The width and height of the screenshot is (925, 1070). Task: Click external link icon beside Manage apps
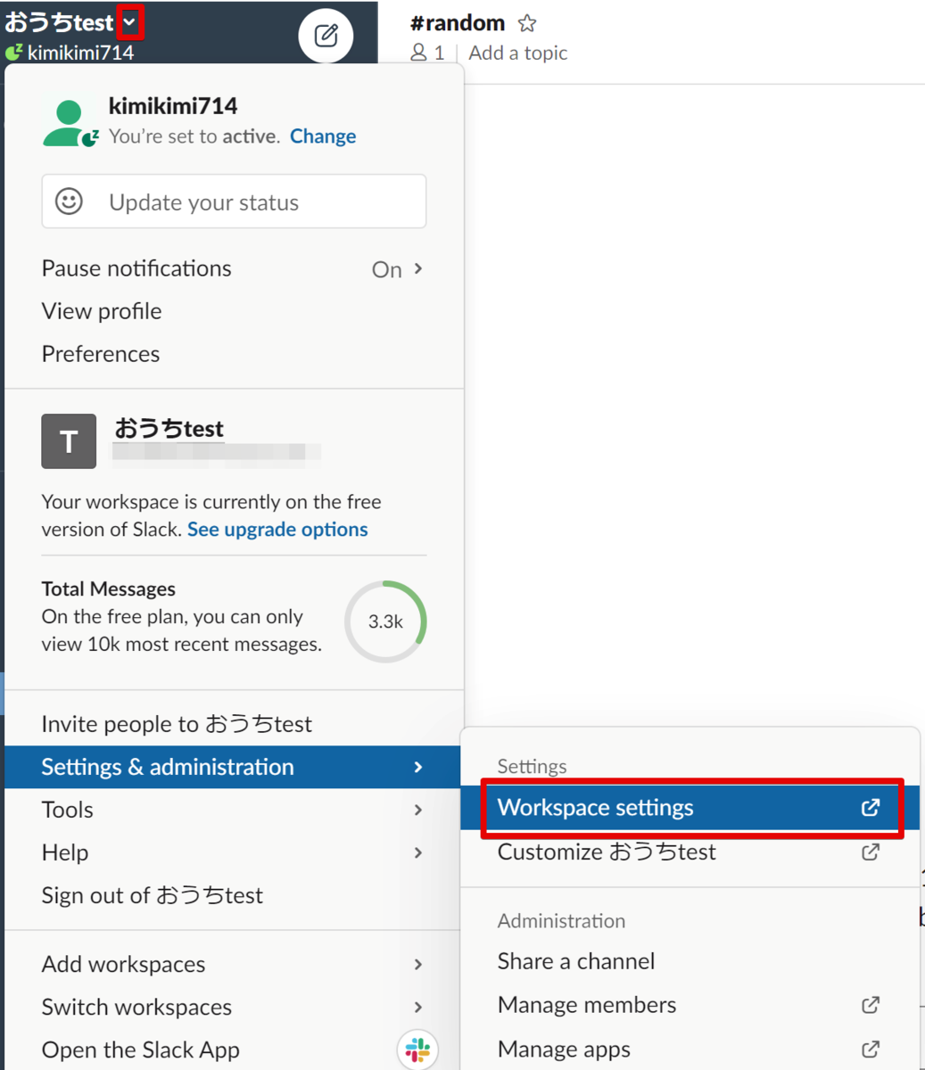(x=871, y=1049)
